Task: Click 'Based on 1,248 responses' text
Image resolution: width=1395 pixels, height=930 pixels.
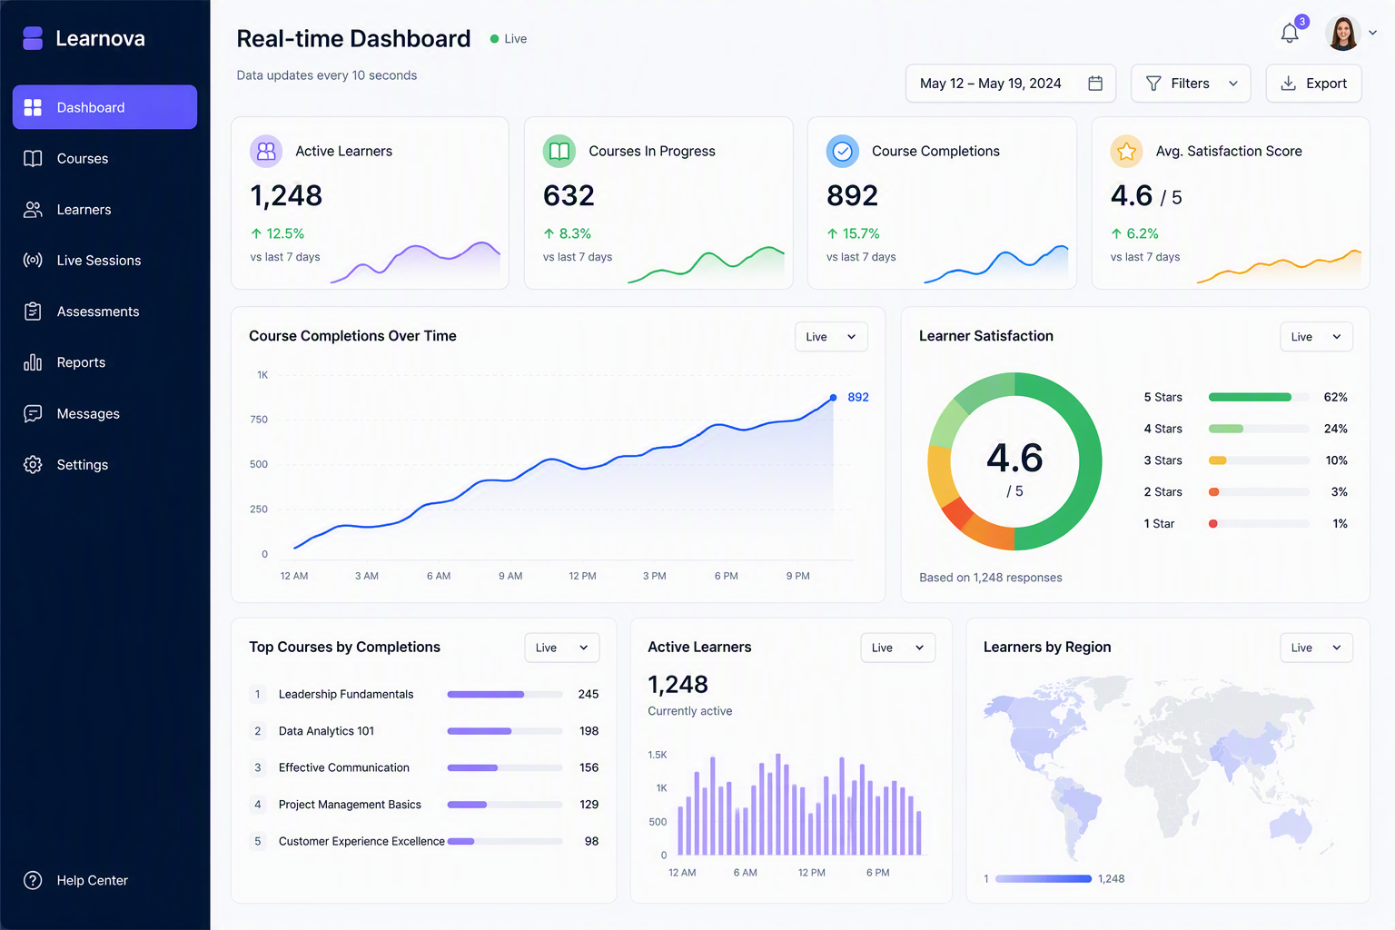Action: pos(990,578)
